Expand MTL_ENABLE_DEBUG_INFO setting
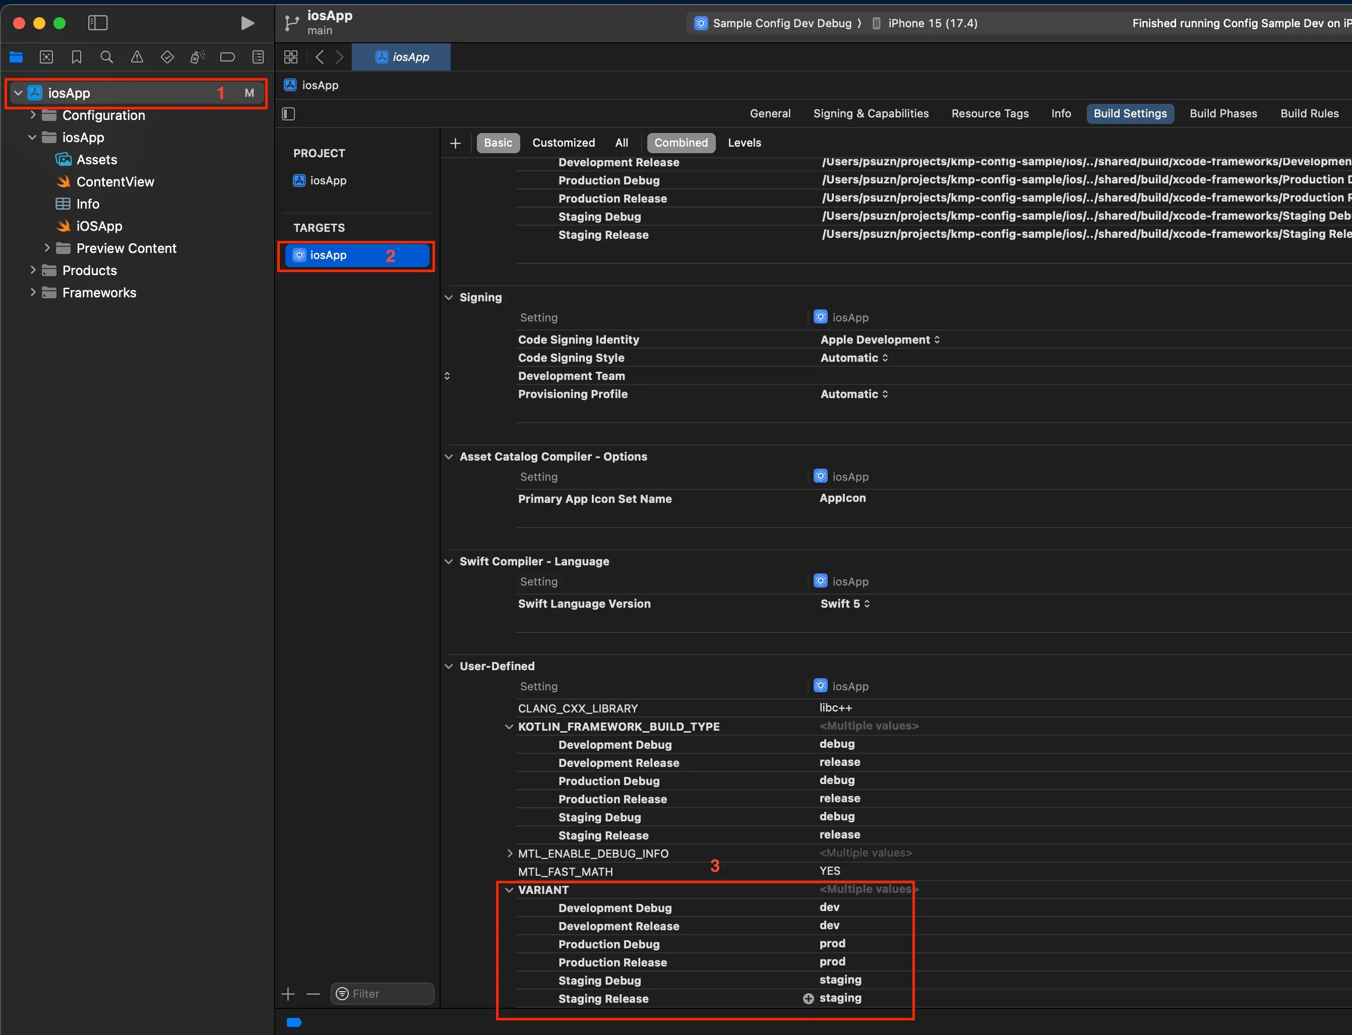Screen dimensions: 1352x1035 [x=509, y=854]
